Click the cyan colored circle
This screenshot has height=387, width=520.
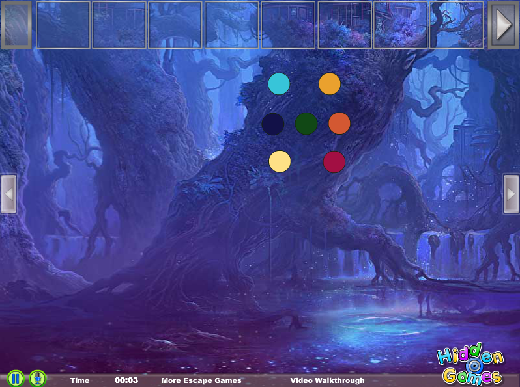(279, 84)
